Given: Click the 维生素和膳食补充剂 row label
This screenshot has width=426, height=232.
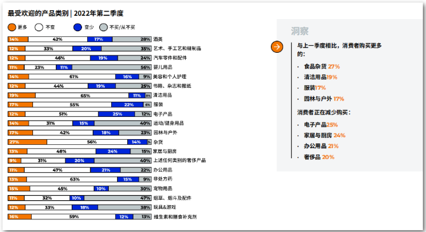Looking at the screenshot, I should 175,217.
